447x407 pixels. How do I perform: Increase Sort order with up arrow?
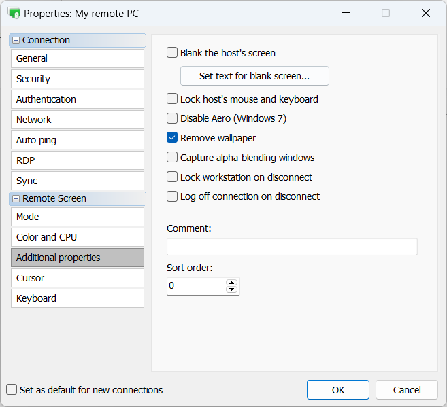[x=231, y=283]
